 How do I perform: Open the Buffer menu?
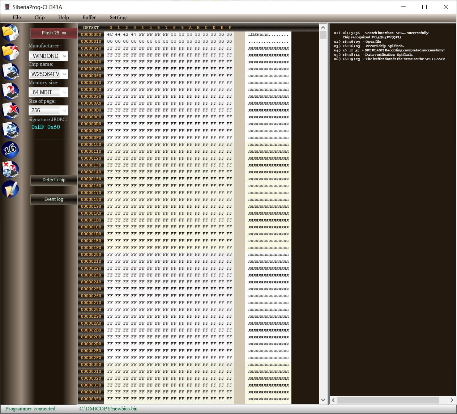pyautogui.click(x=89, y=17)
